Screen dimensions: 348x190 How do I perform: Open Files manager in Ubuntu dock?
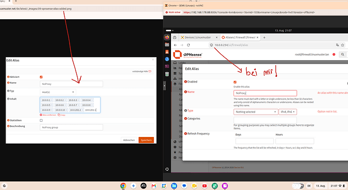[x=167, y=44]
